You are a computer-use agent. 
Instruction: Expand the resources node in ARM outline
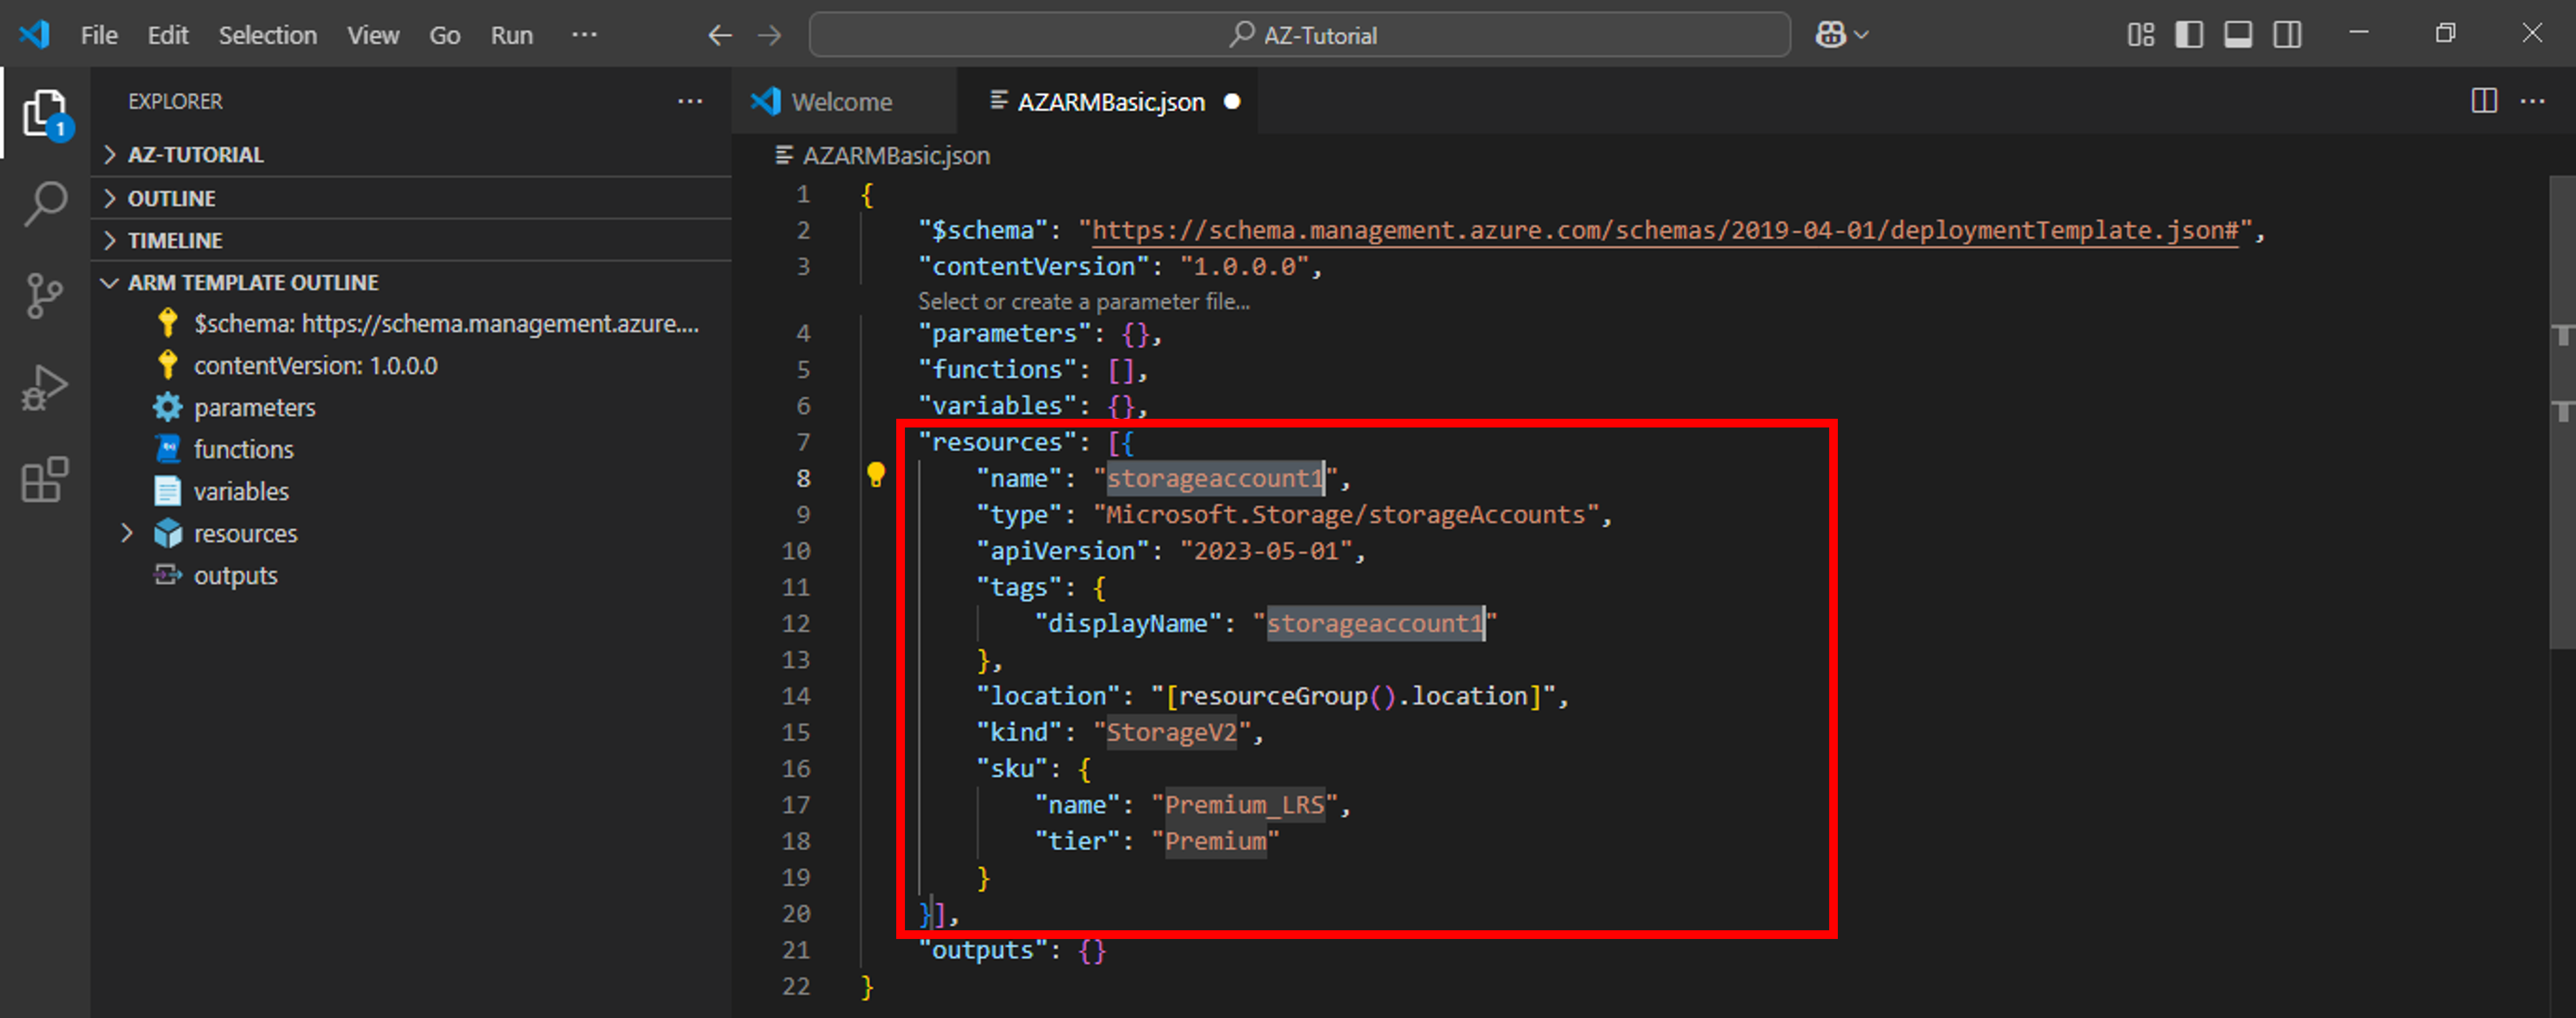click(x=127, y=533)
